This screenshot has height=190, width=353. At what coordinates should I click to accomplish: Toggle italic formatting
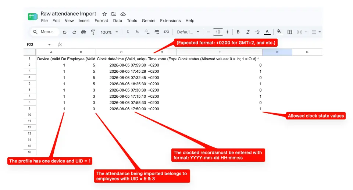pyautogui.click(x=248, y=32)
